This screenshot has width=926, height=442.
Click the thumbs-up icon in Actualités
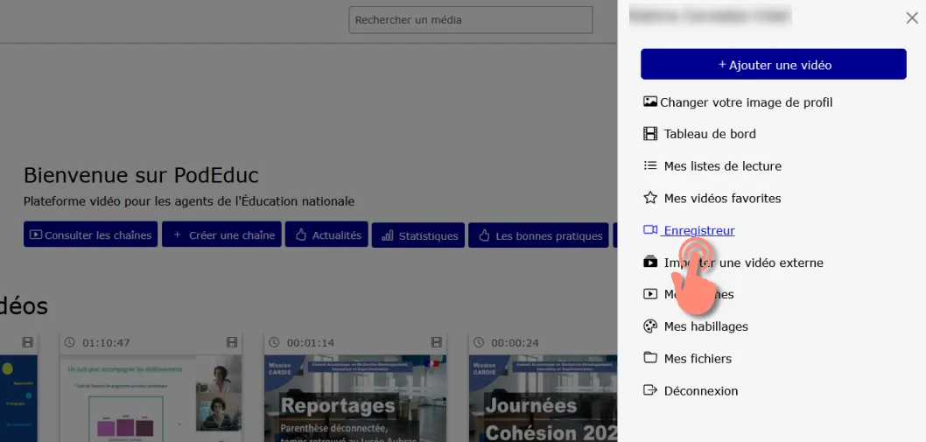301,235
